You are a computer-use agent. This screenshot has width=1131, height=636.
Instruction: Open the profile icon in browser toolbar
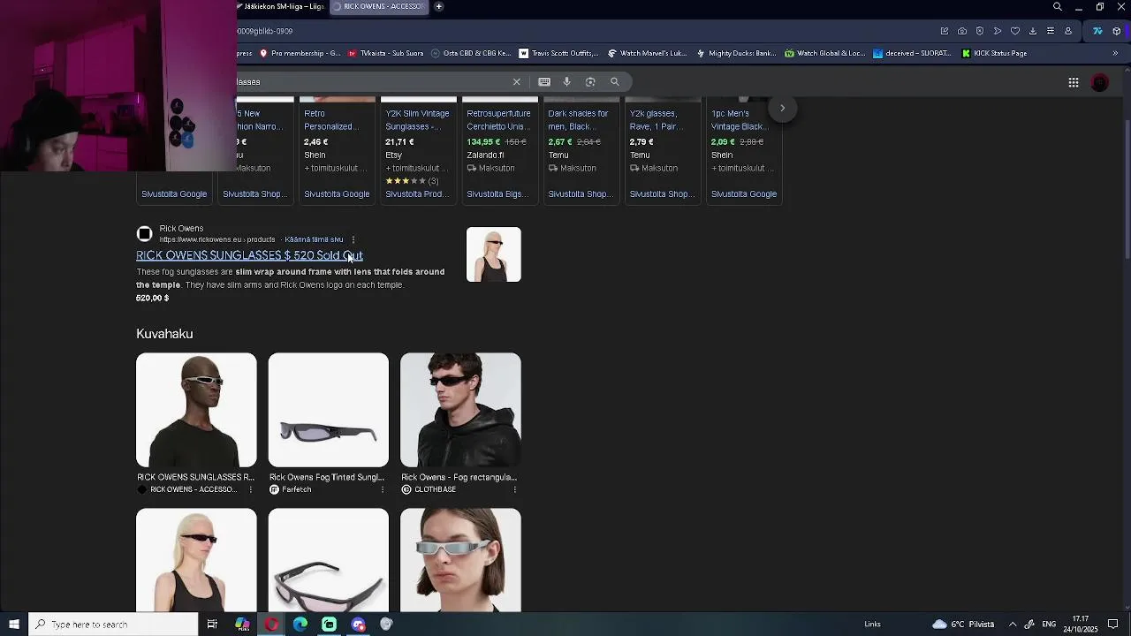pos(1068,31)
